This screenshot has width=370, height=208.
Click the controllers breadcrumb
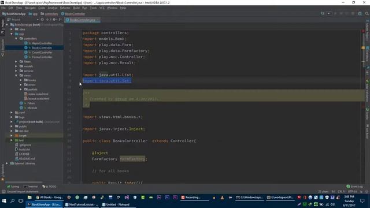49,14
